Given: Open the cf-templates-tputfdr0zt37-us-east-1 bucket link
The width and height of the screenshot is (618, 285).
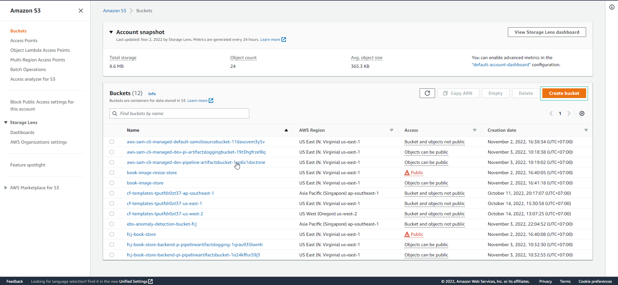Looking at the screenshot, I should click(164, 203).
